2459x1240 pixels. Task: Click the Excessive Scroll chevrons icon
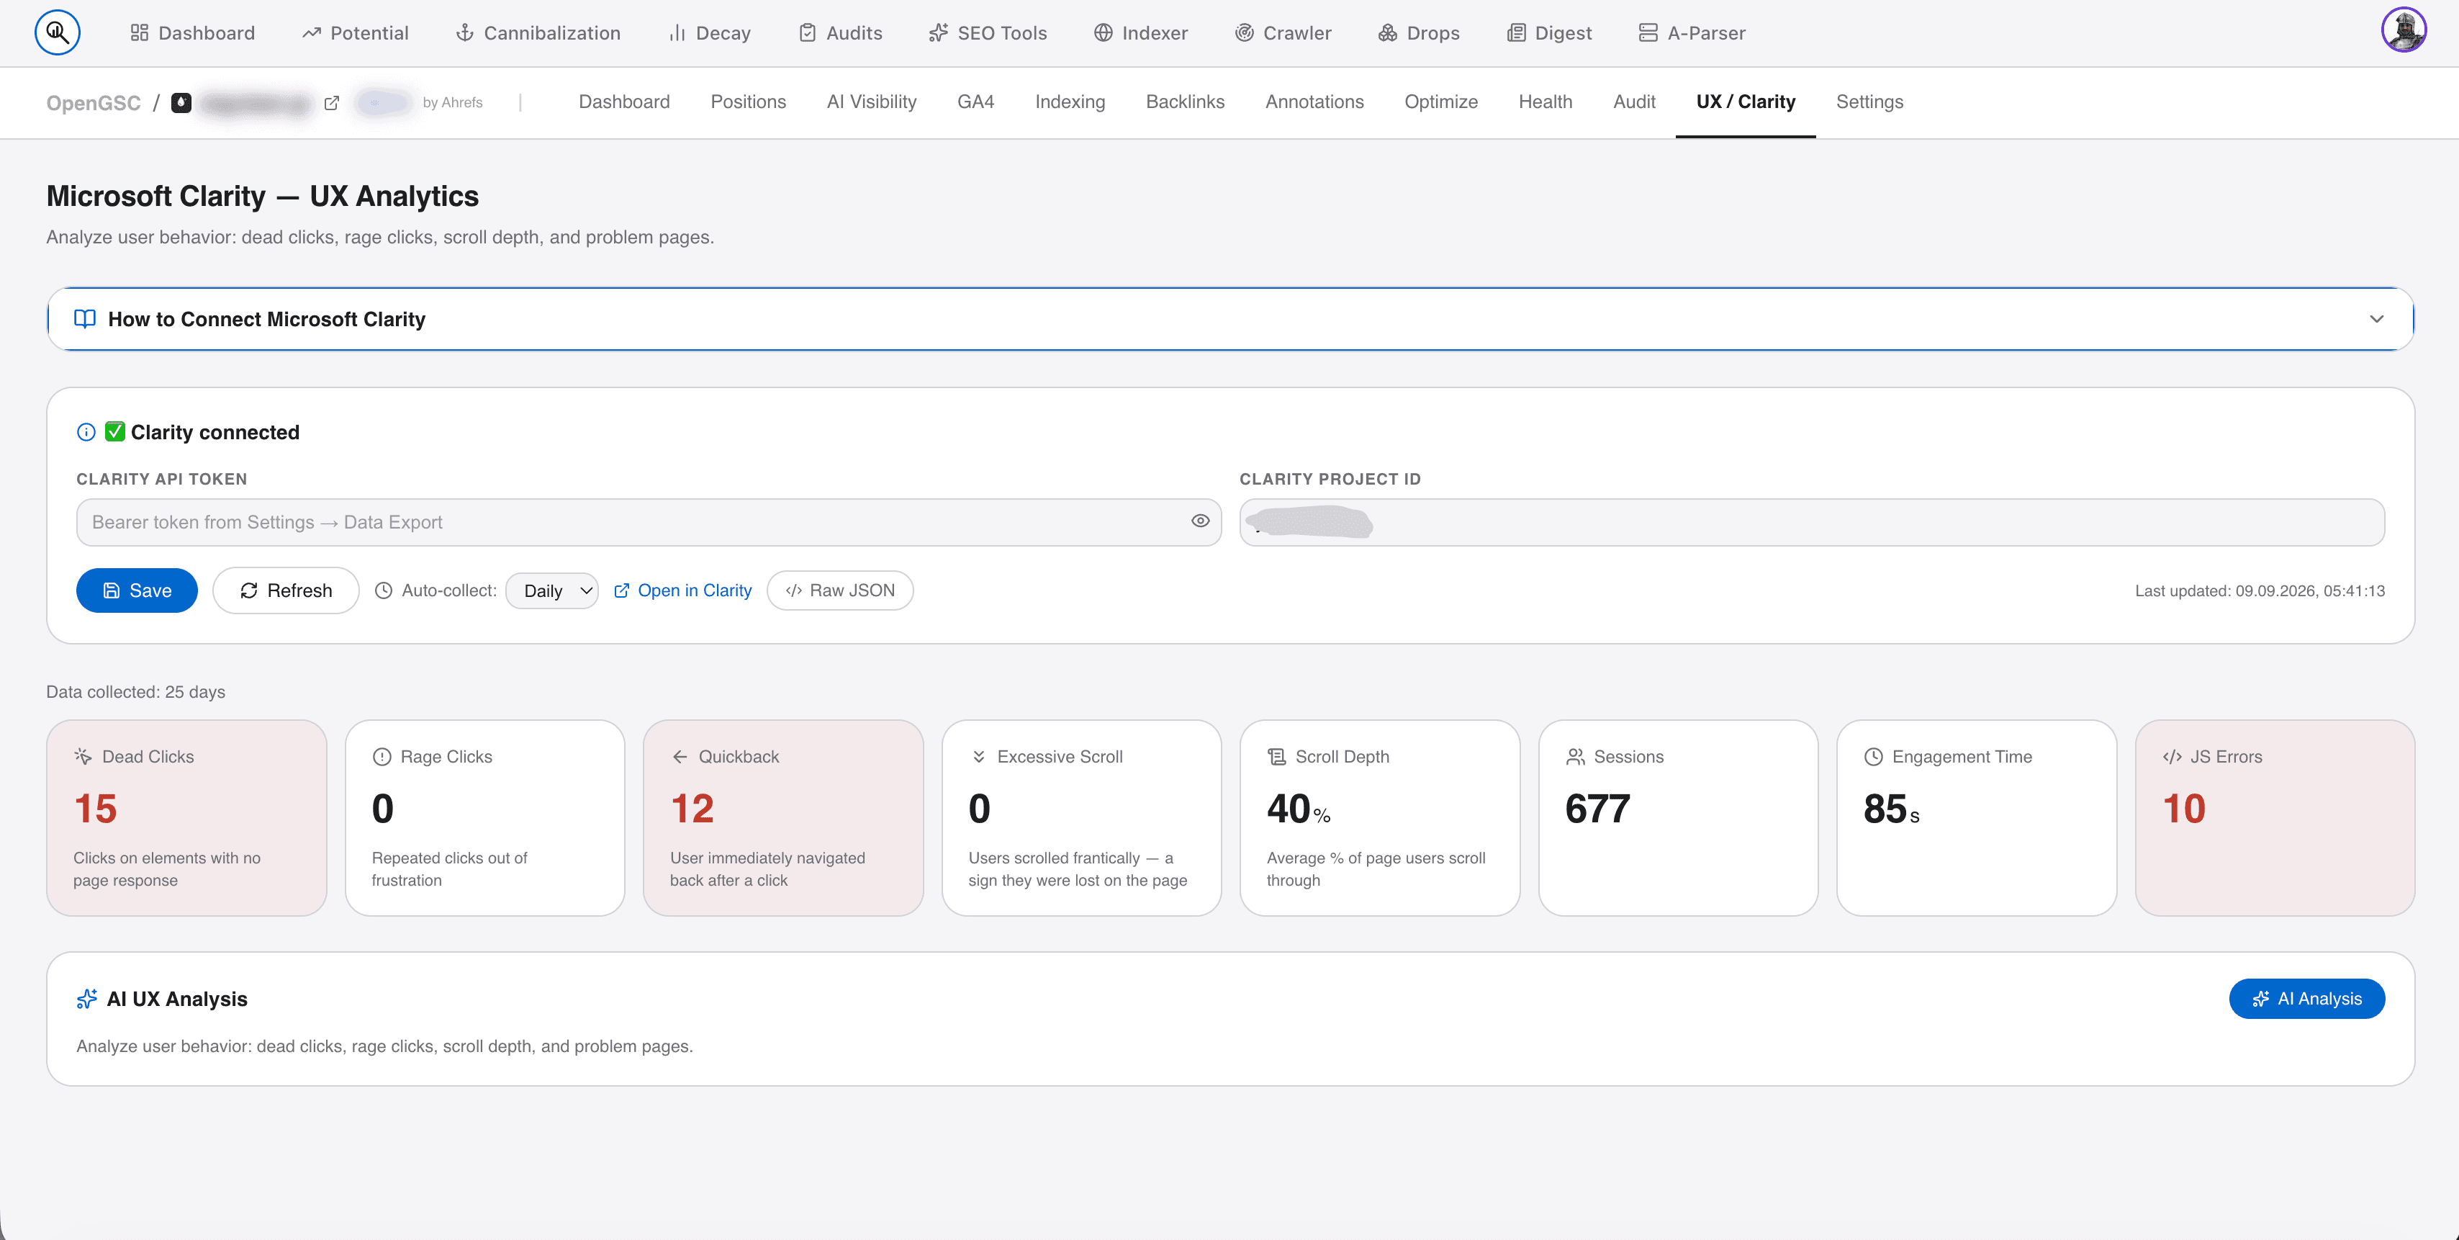978,757
